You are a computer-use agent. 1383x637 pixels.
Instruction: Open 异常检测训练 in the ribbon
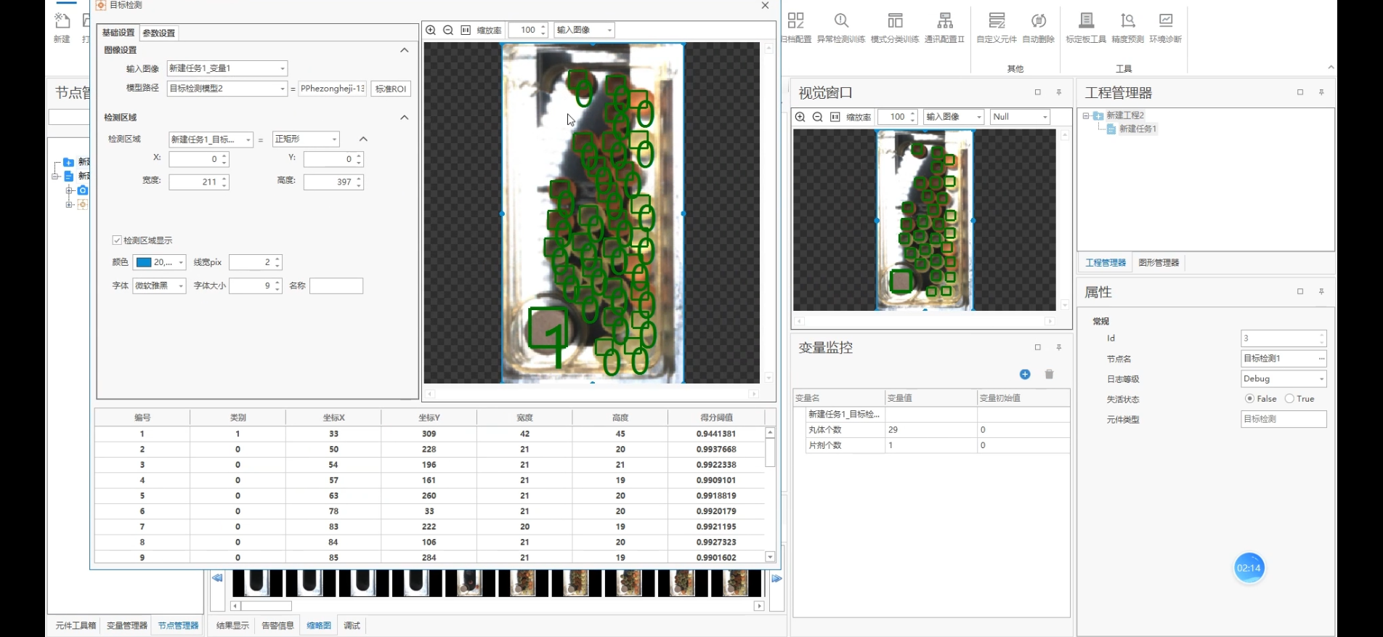coord(841,28)
